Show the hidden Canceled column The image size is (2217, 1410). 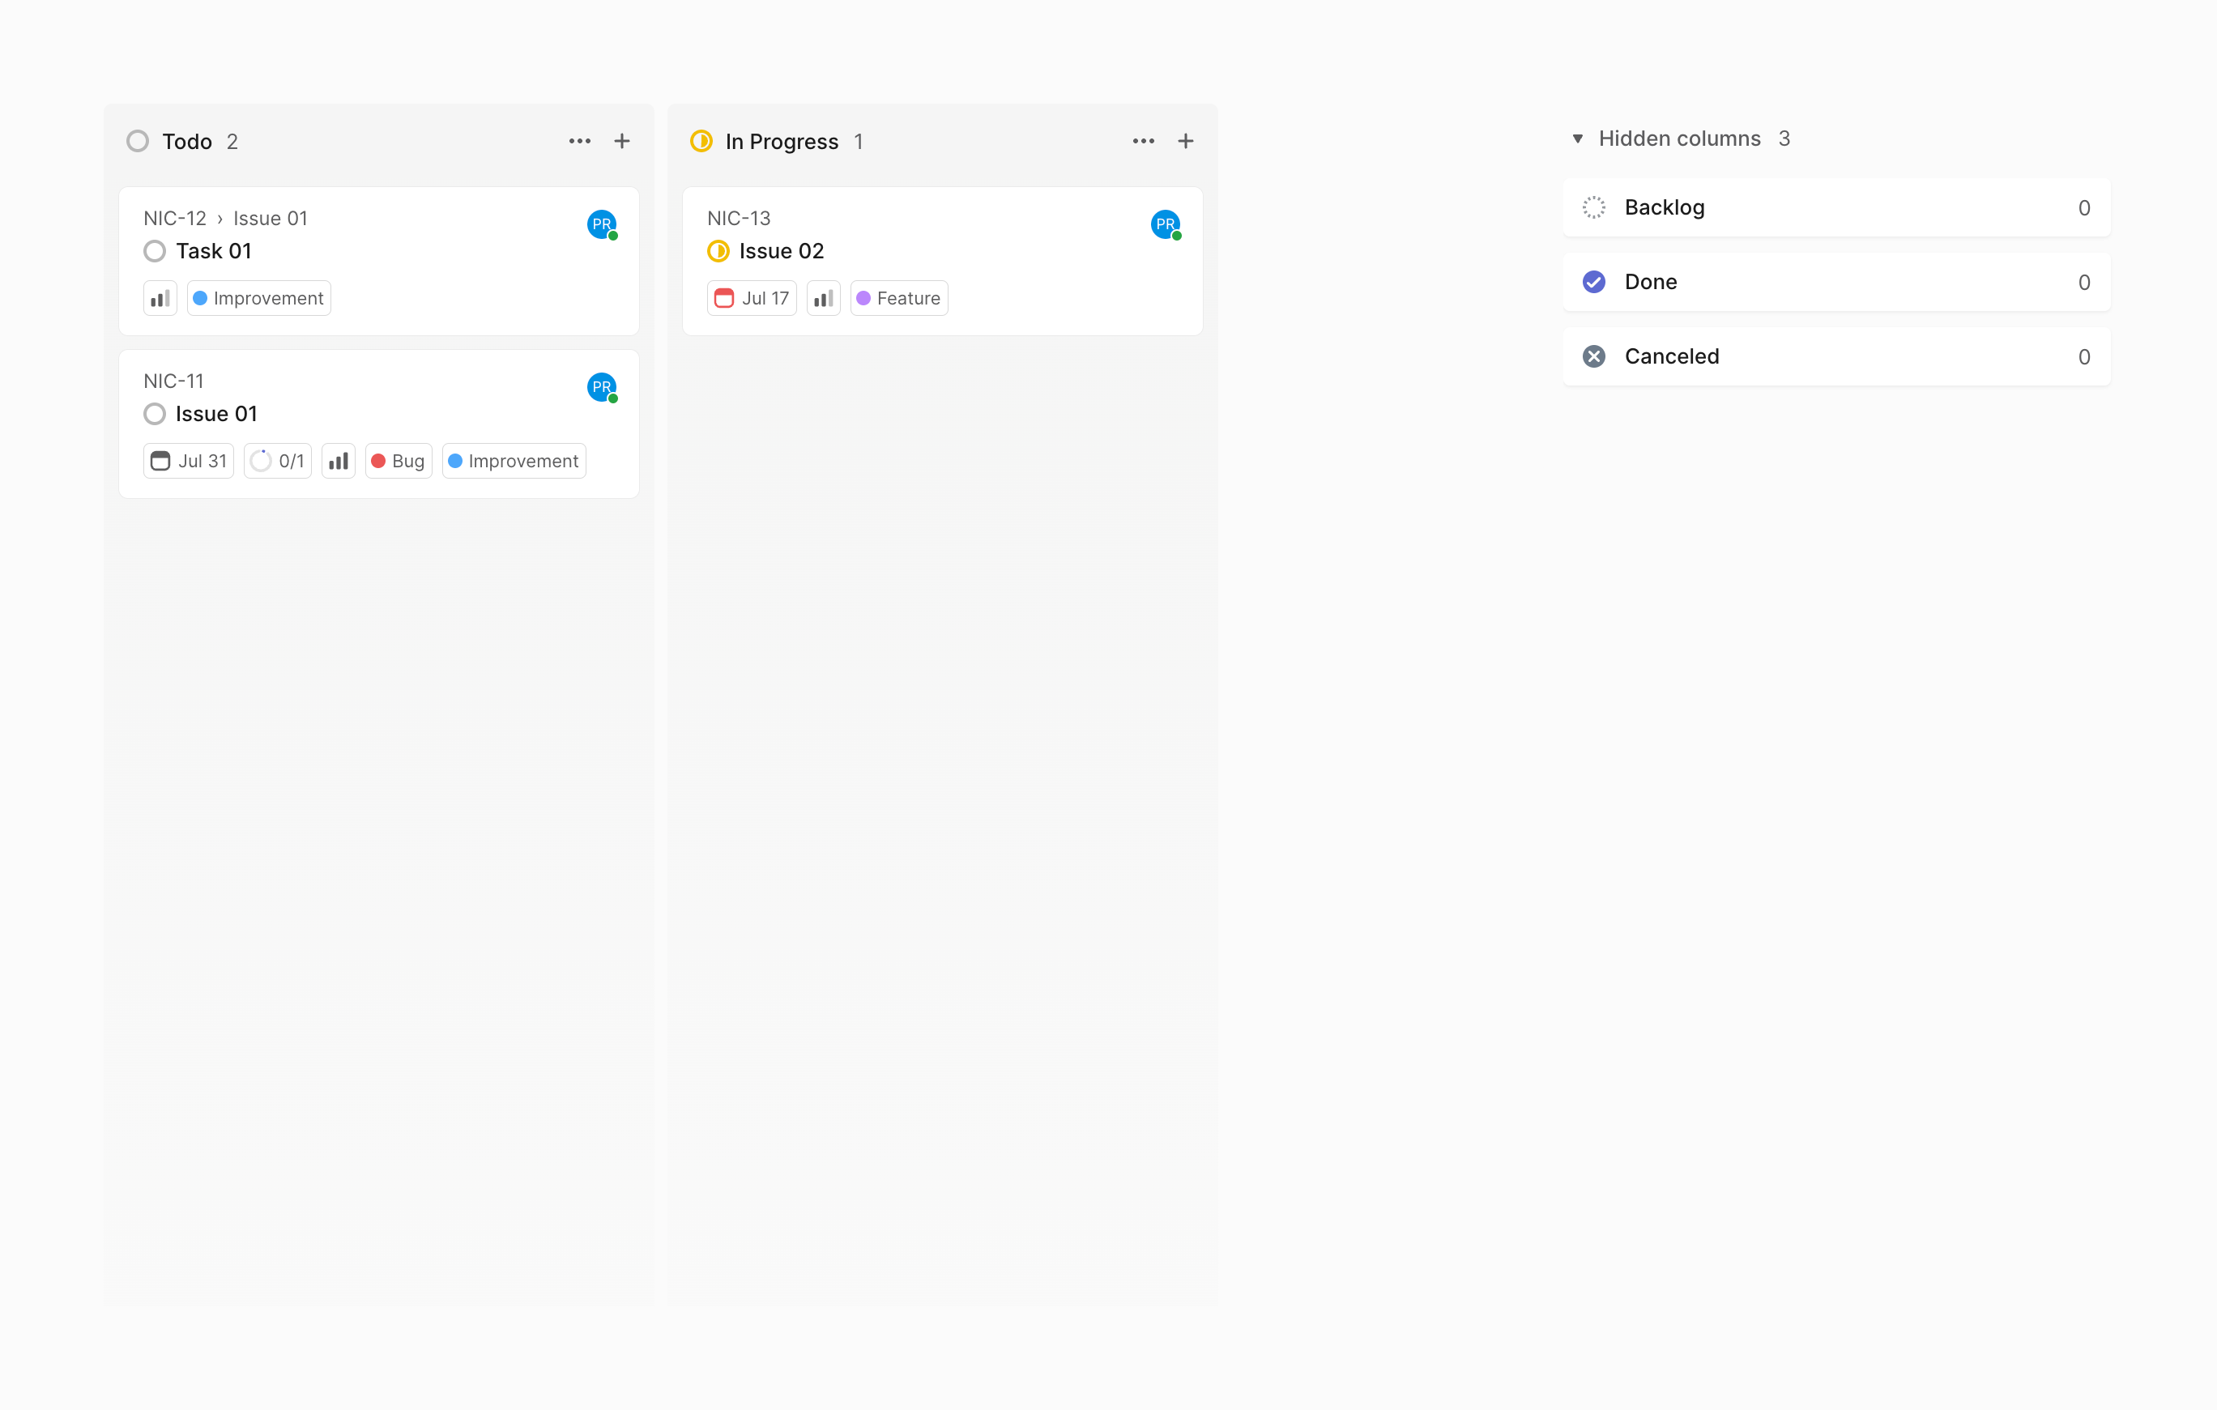[1835, 357]
